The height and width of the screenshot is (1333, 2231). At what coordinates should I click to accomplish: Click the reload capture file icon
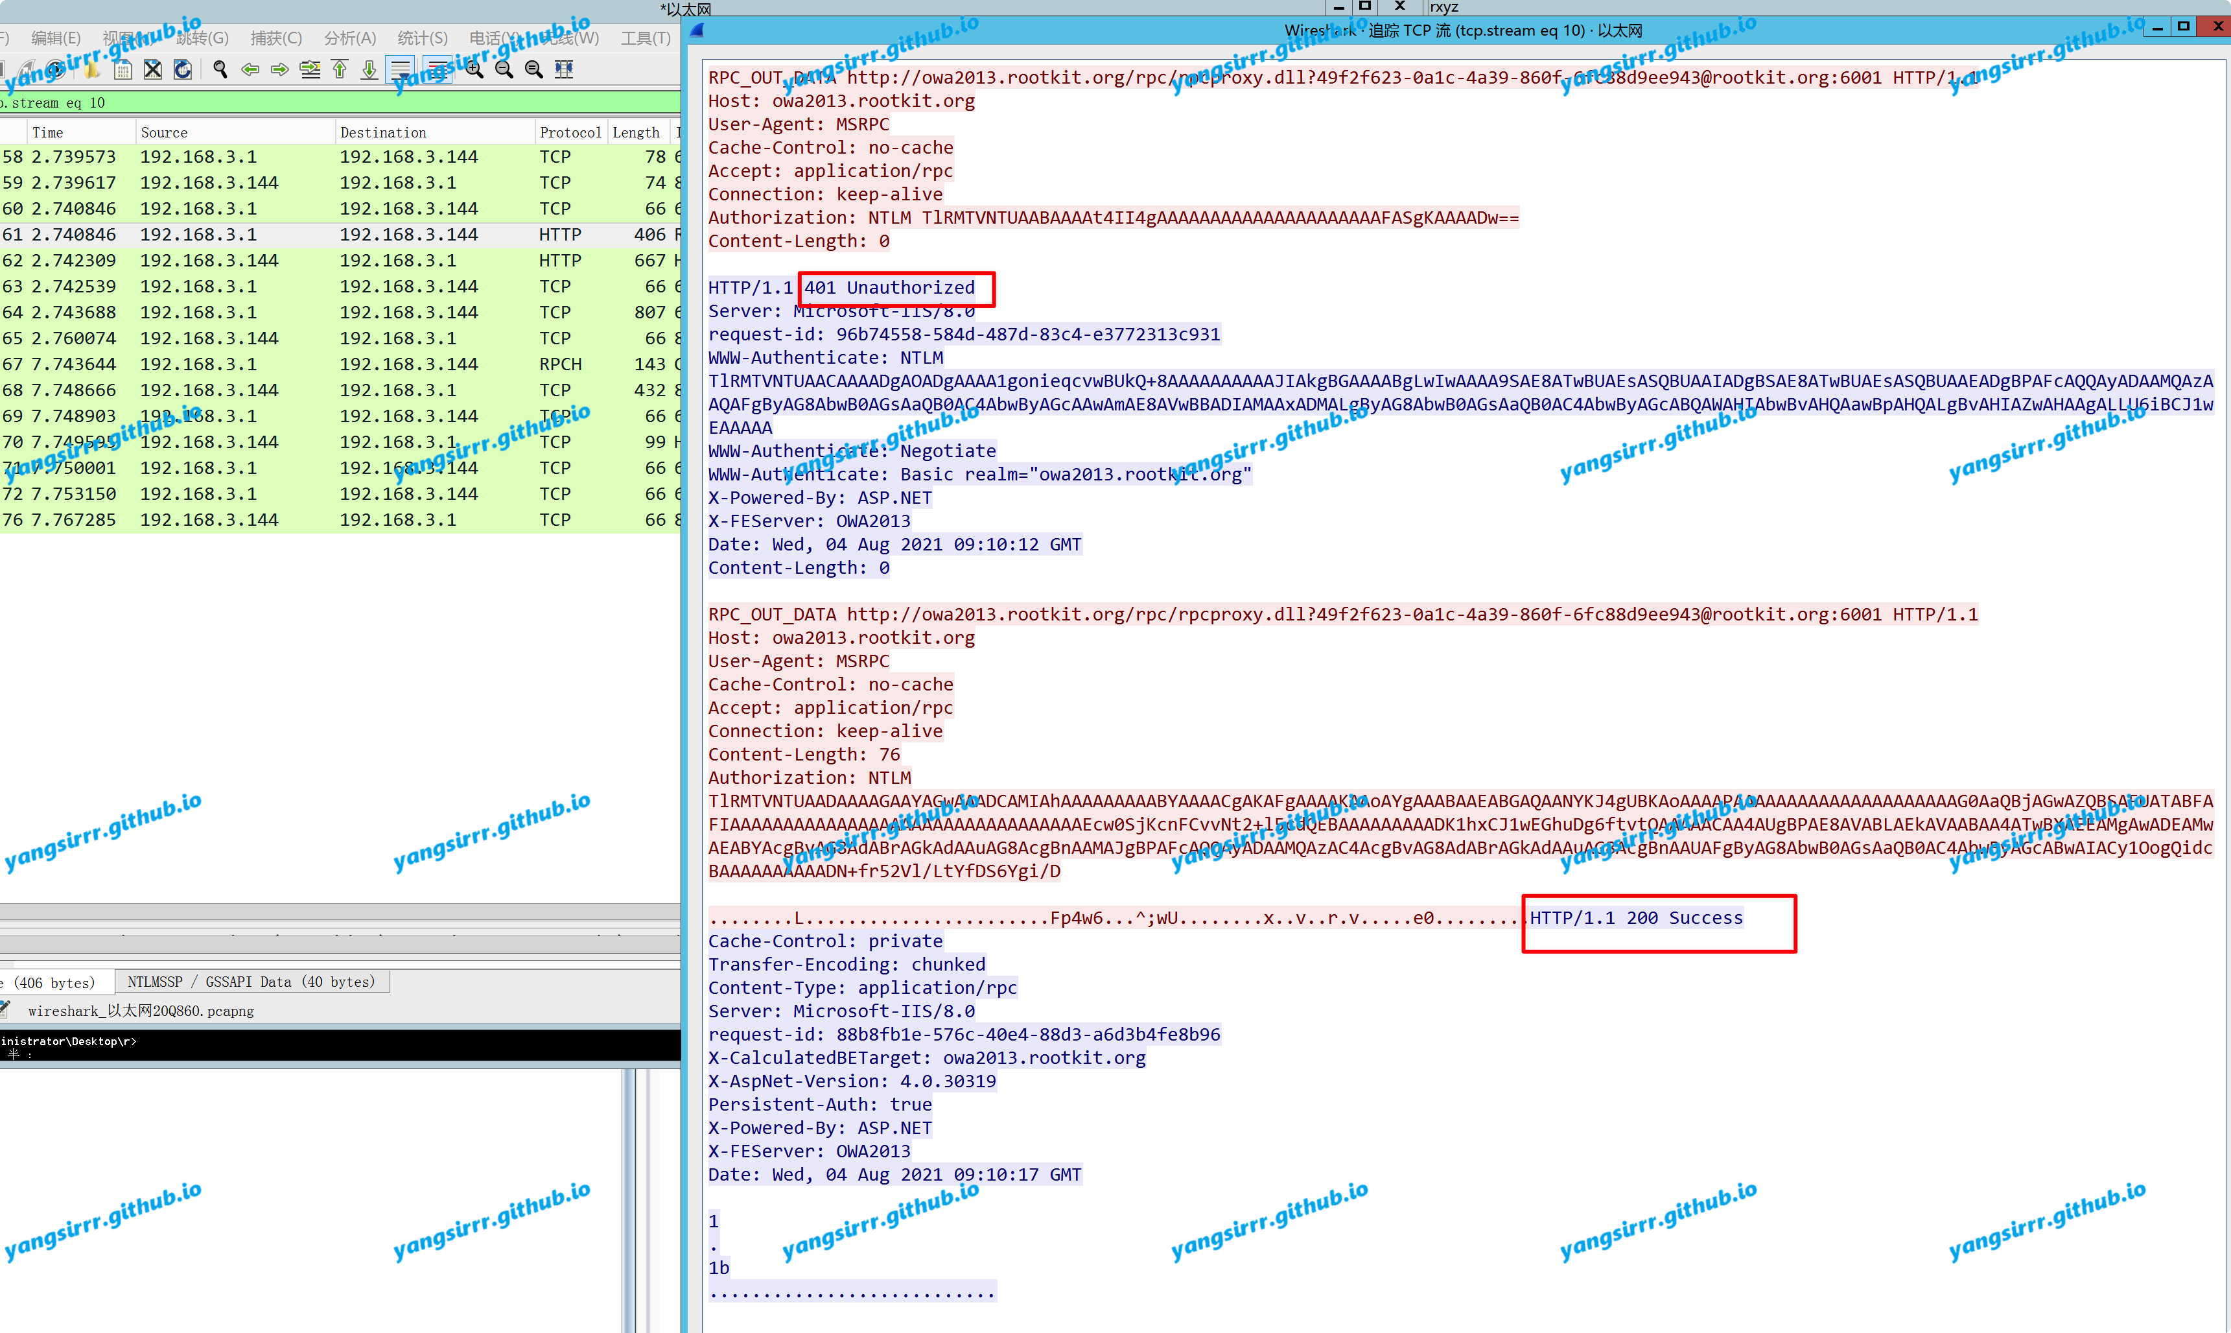[x=182, y=69]
